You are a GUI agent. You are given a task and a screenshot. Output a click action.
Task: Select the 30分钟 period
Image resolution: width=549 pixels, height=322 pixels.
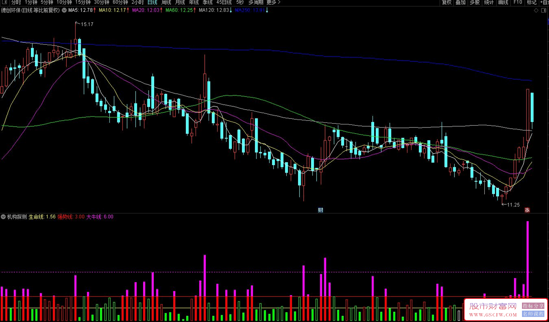[x=101, y=3]
